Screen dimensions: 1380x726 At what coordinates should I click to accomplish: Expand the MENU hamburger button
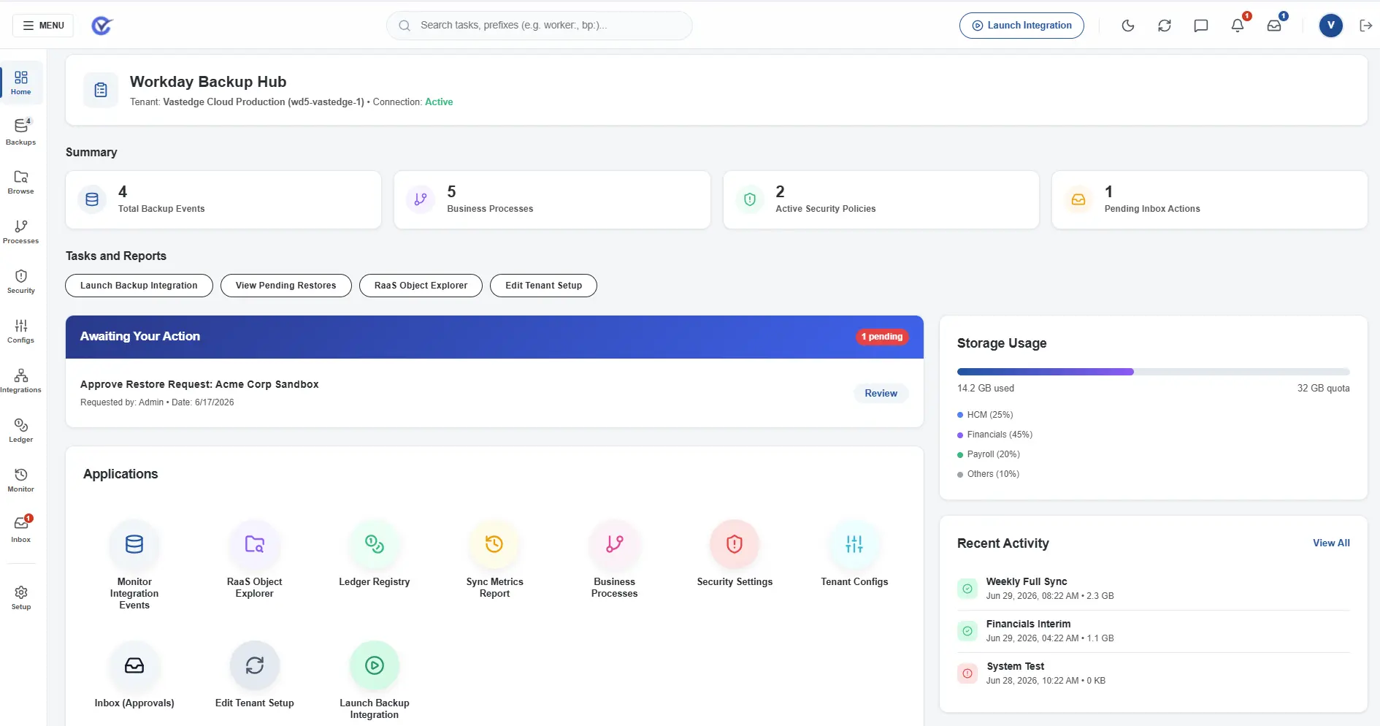[43, 26]
